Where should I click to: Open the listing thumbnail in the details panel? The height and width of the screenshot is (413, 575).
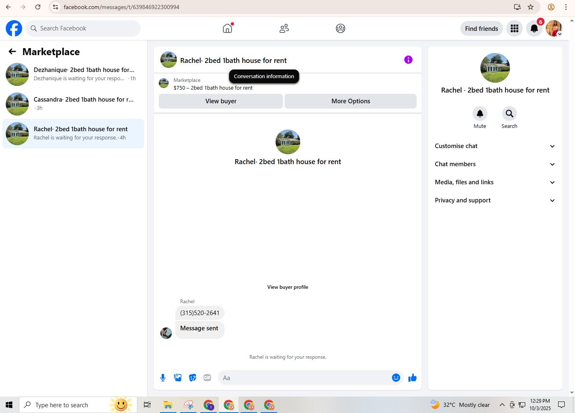tap(495, 68)
